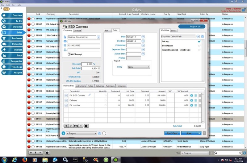The width and height of the screenshot is (247, 163).
Task: Click the lock icon beside the user name
Action: 244,10
